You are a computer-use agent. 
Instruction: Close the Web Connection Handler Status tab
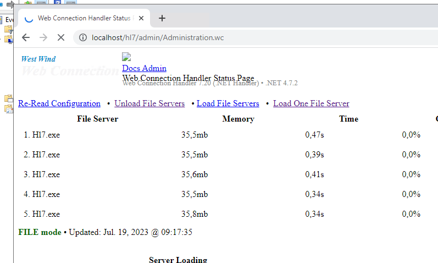point(141,18)
